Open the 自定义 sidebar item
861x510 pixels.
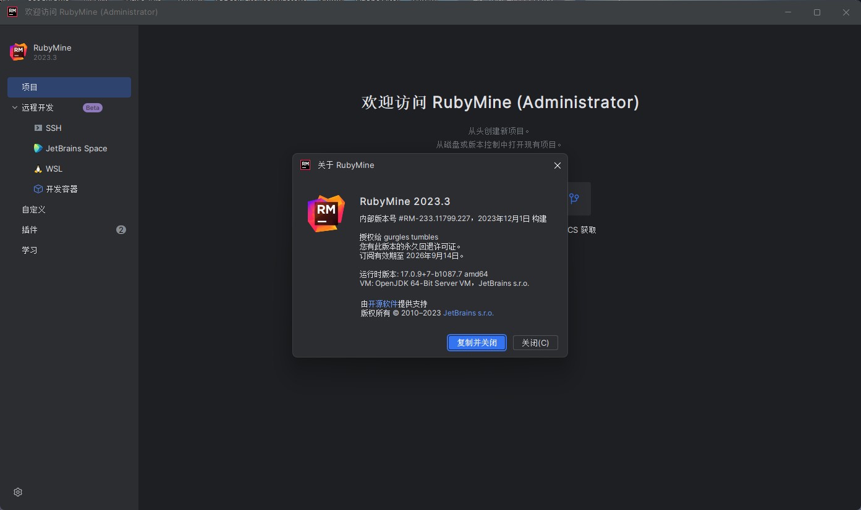coord(69,209)
